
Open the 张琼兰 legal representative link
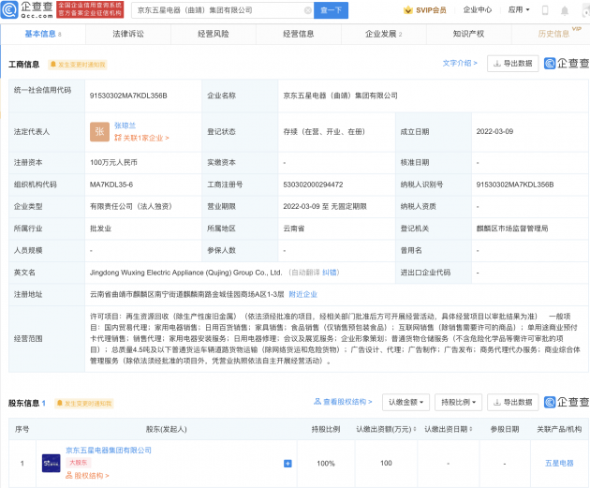(x=125, y=126)
